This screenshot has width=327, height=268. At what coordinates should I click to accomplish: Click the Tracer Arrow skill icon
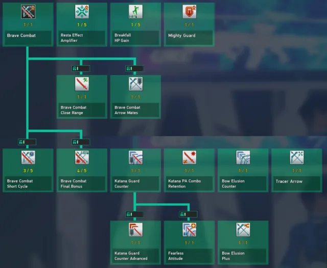click(296, 157)
